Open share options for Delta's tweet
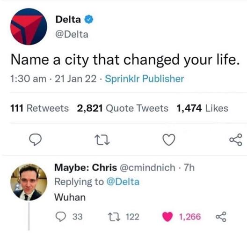Screen dimensions: 247x234 236,140
